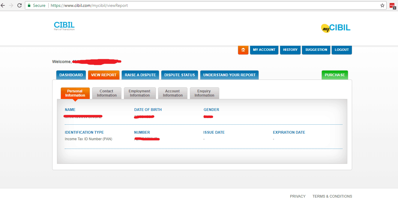Open the Dispute Status tab
The width and height of the screenshot is (398, 203).
click(180, 75)
